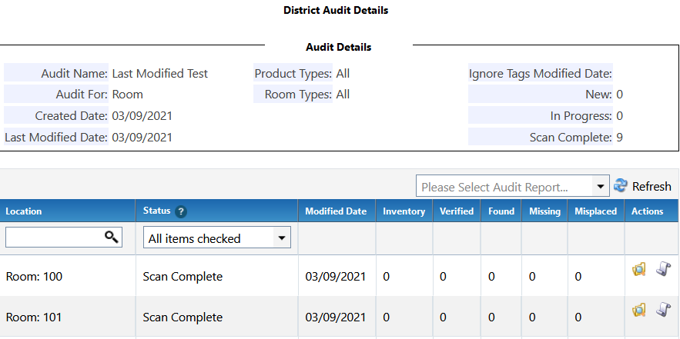Click the 03/09/2021 modified date for Room: 100
Screen dimensions: 680x339
coord(335,276)
